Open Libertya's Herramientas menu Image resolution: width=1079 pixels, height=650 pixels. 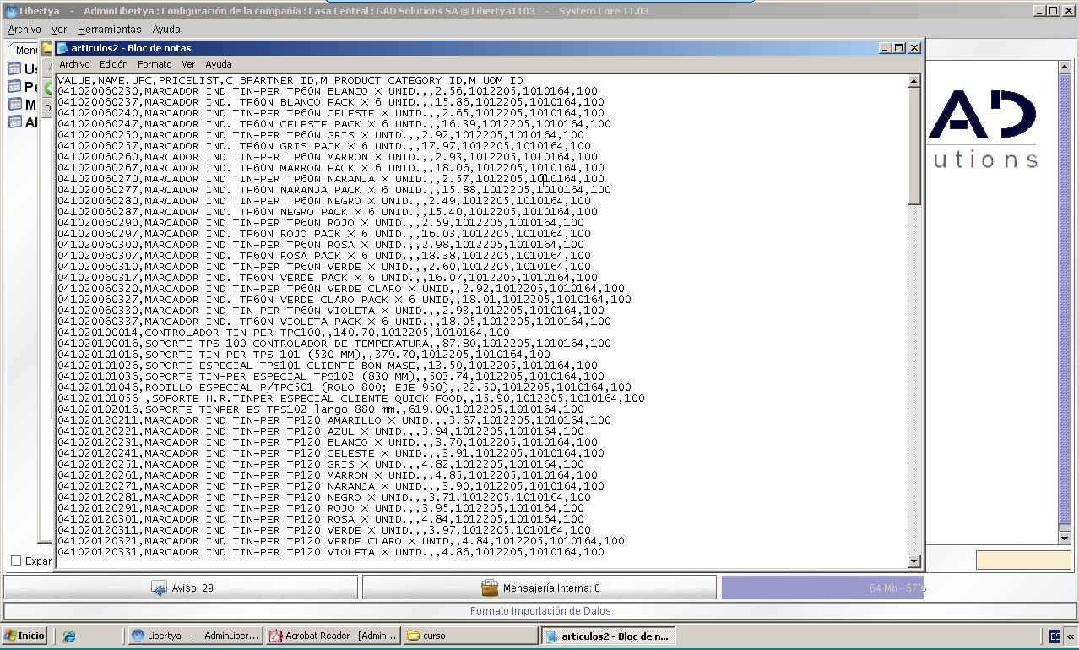[110, 30]
